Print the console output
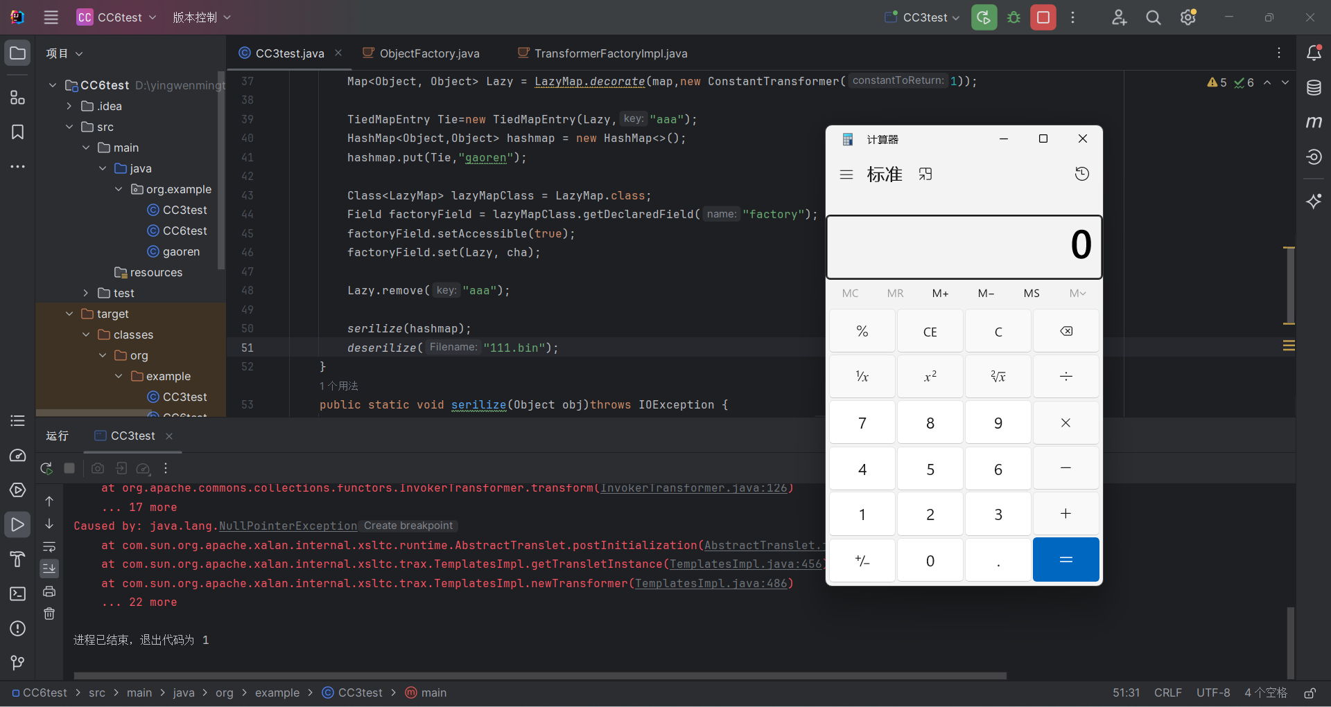This screenshot has height=707, width=1331. click(49, 591)
